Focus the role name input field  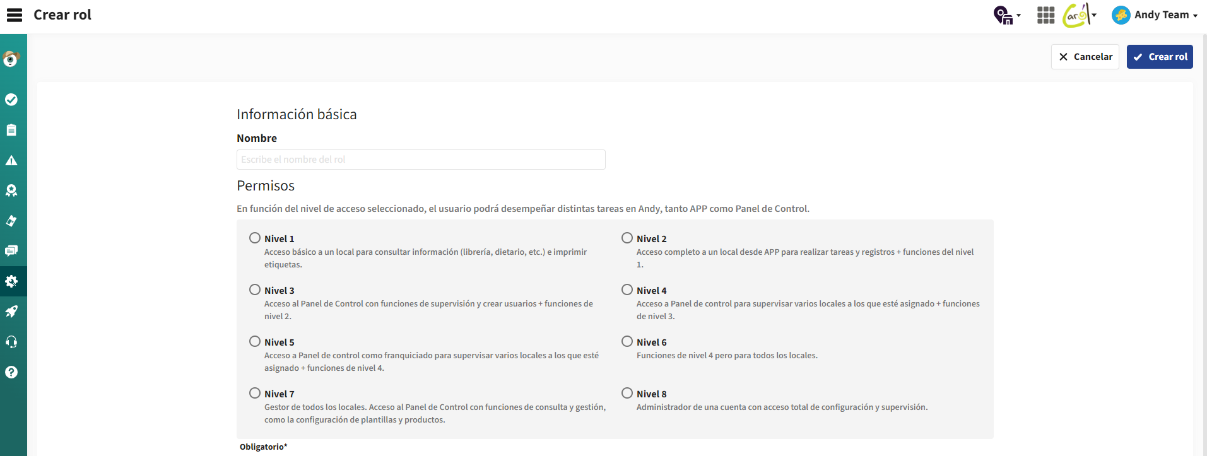(421, 160)
